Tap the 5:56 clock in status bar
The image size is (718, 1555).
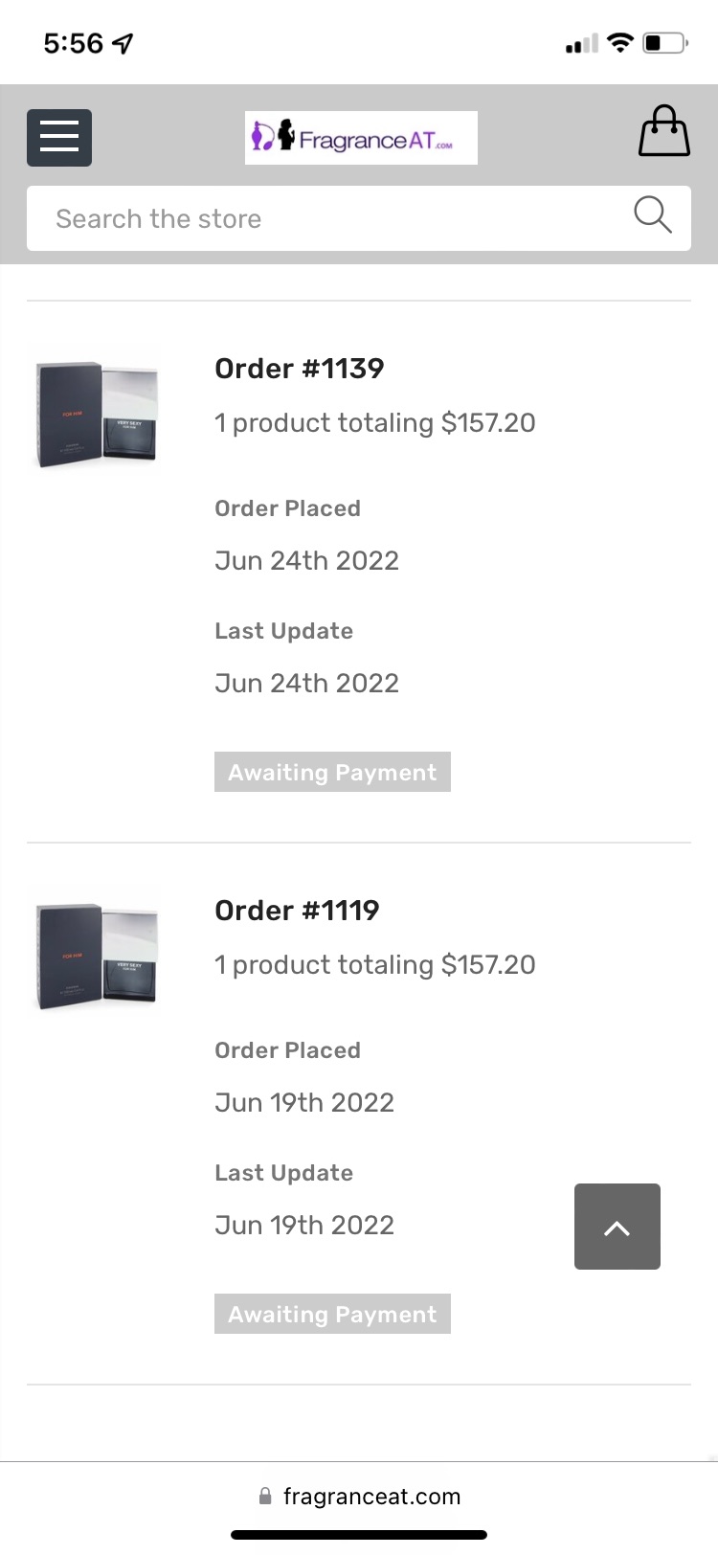click(73, 43)
